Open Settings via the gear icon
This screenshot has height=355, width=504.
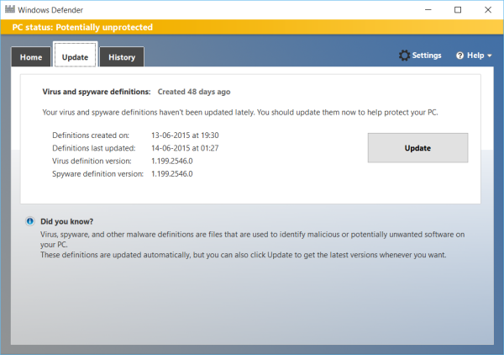coord(404,56)
